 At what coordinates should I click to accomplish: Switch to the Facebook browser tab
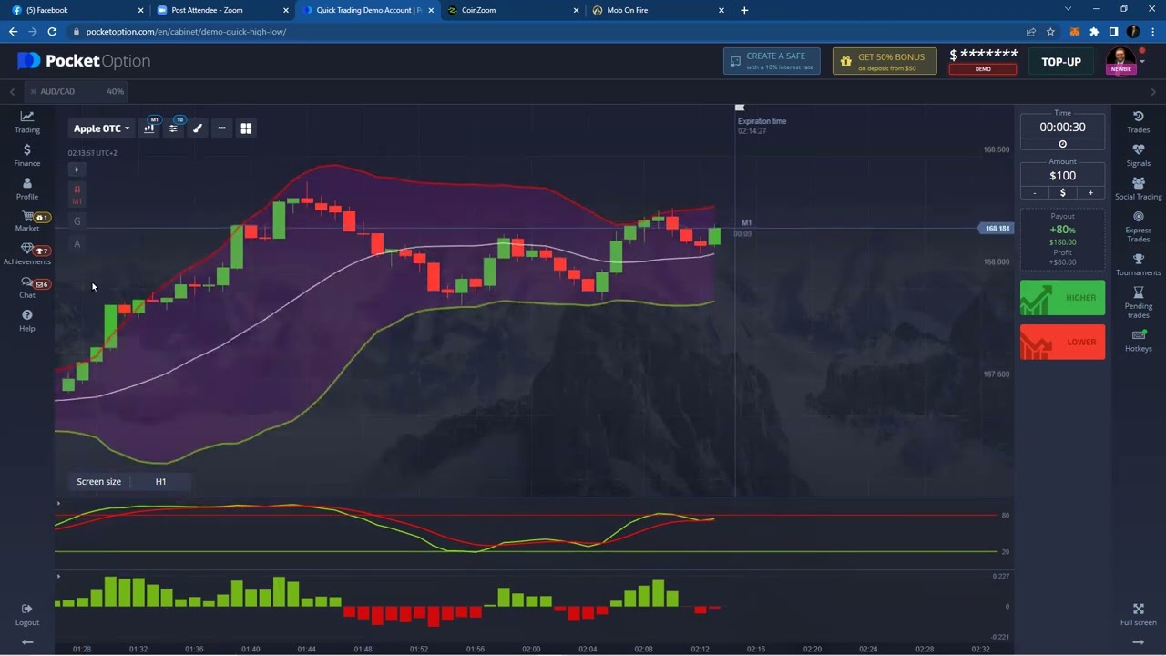coord(78,10)
